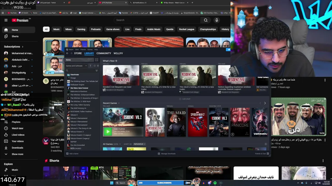This screenshot has height=186, width=332.
Task: Open All Games shelf dropdown
Action: [x=120, y=144]
